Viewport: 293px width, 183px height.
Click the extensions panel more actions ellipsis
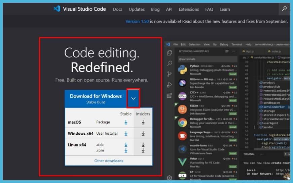(234, 51)
